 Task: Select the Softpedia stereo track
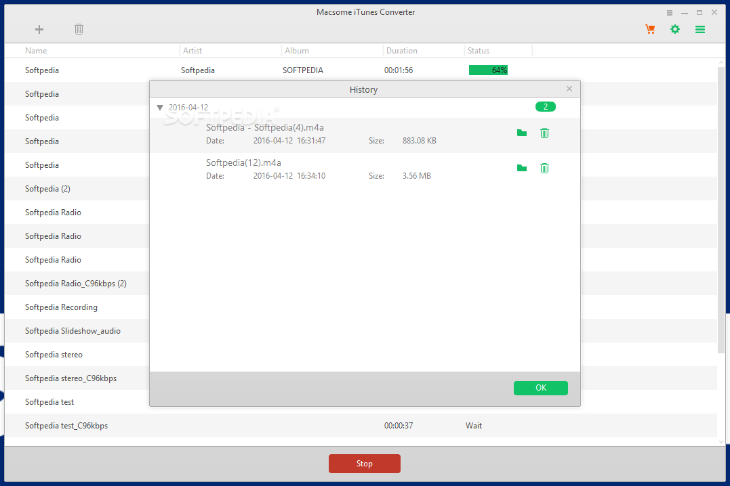[x=77, y=355]
